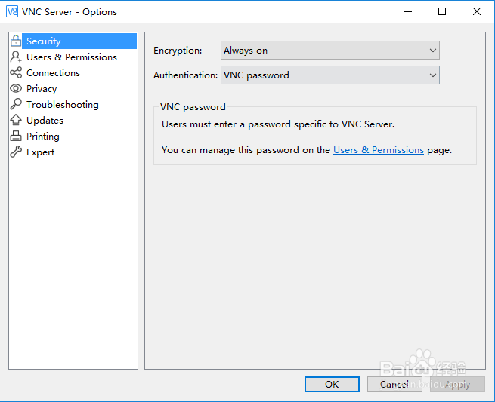Switch to the Privacy page label
Viewport: 495px width, 402px height.
point(42,89)
